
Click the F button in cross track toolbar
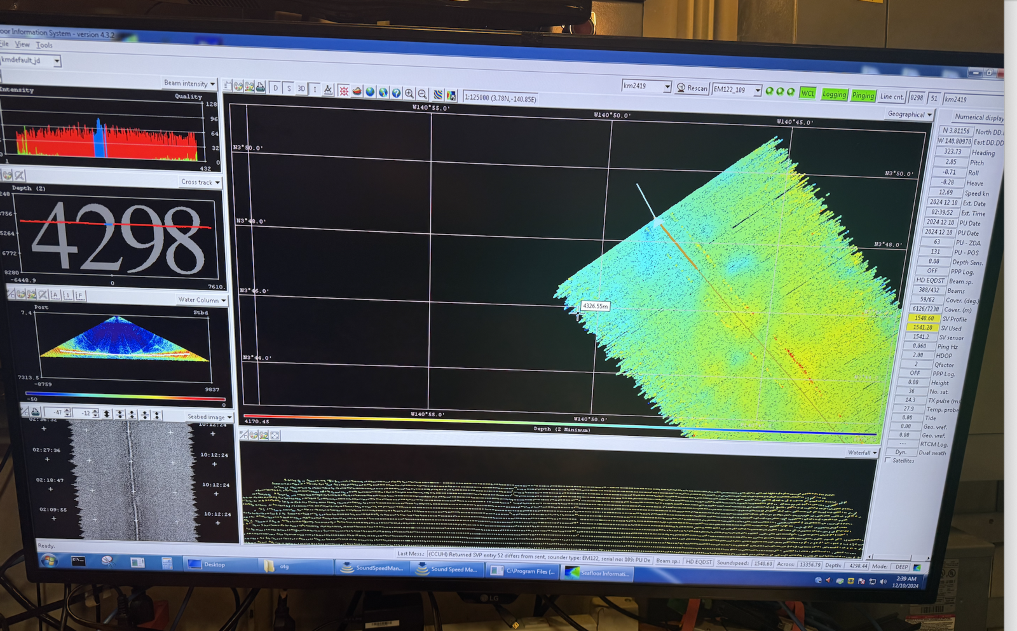(80, 295)
